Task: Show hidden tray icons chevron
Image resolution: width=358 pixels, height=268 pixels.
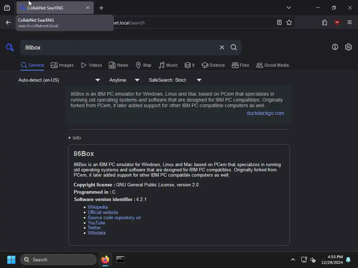Action: click(293, 260)
